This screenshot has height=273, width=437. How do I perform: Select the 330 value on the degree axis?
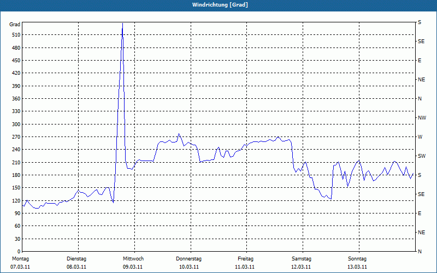16,111
